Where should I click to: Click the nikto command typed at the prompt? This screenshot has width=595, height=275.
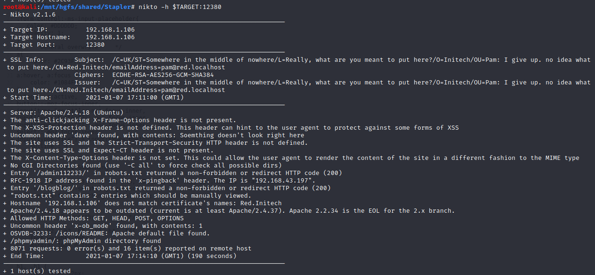pyautogui.click(x=179, y=7)
